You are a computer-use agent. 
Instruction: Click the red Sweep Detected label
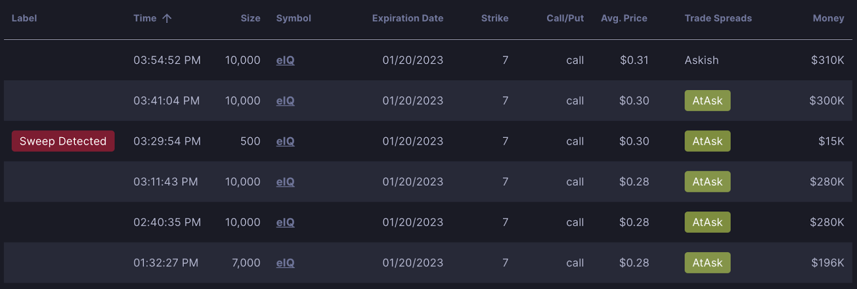(x=63, y=141)
